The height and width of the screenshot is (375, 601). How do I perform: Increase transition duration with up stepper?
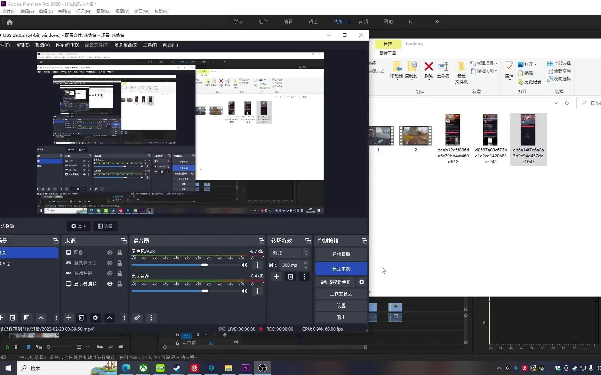305,263
